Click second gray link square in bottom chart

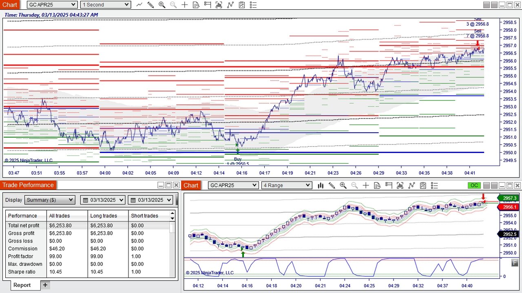(494, 185)
